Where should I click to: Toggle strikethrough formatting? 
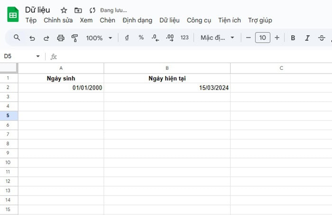pyautogui.click(x=322, y=37)
